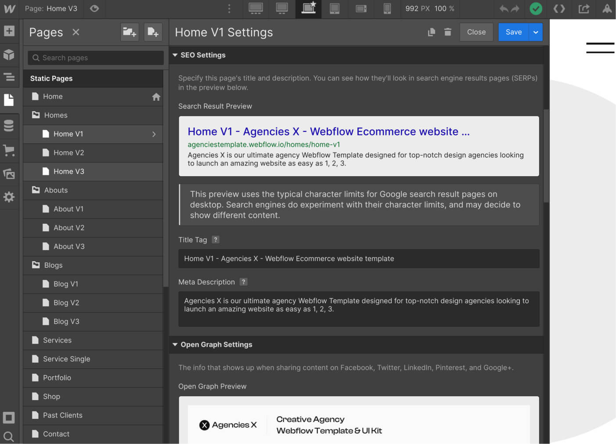Select the About V2 page

pos(93,228)
